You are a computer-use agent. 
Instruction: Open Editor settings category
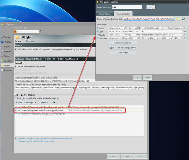click(7, 56)
